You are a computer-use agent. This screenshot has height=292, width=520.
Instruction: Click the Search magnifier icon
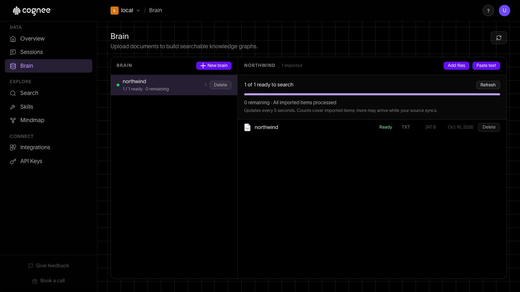13,93
